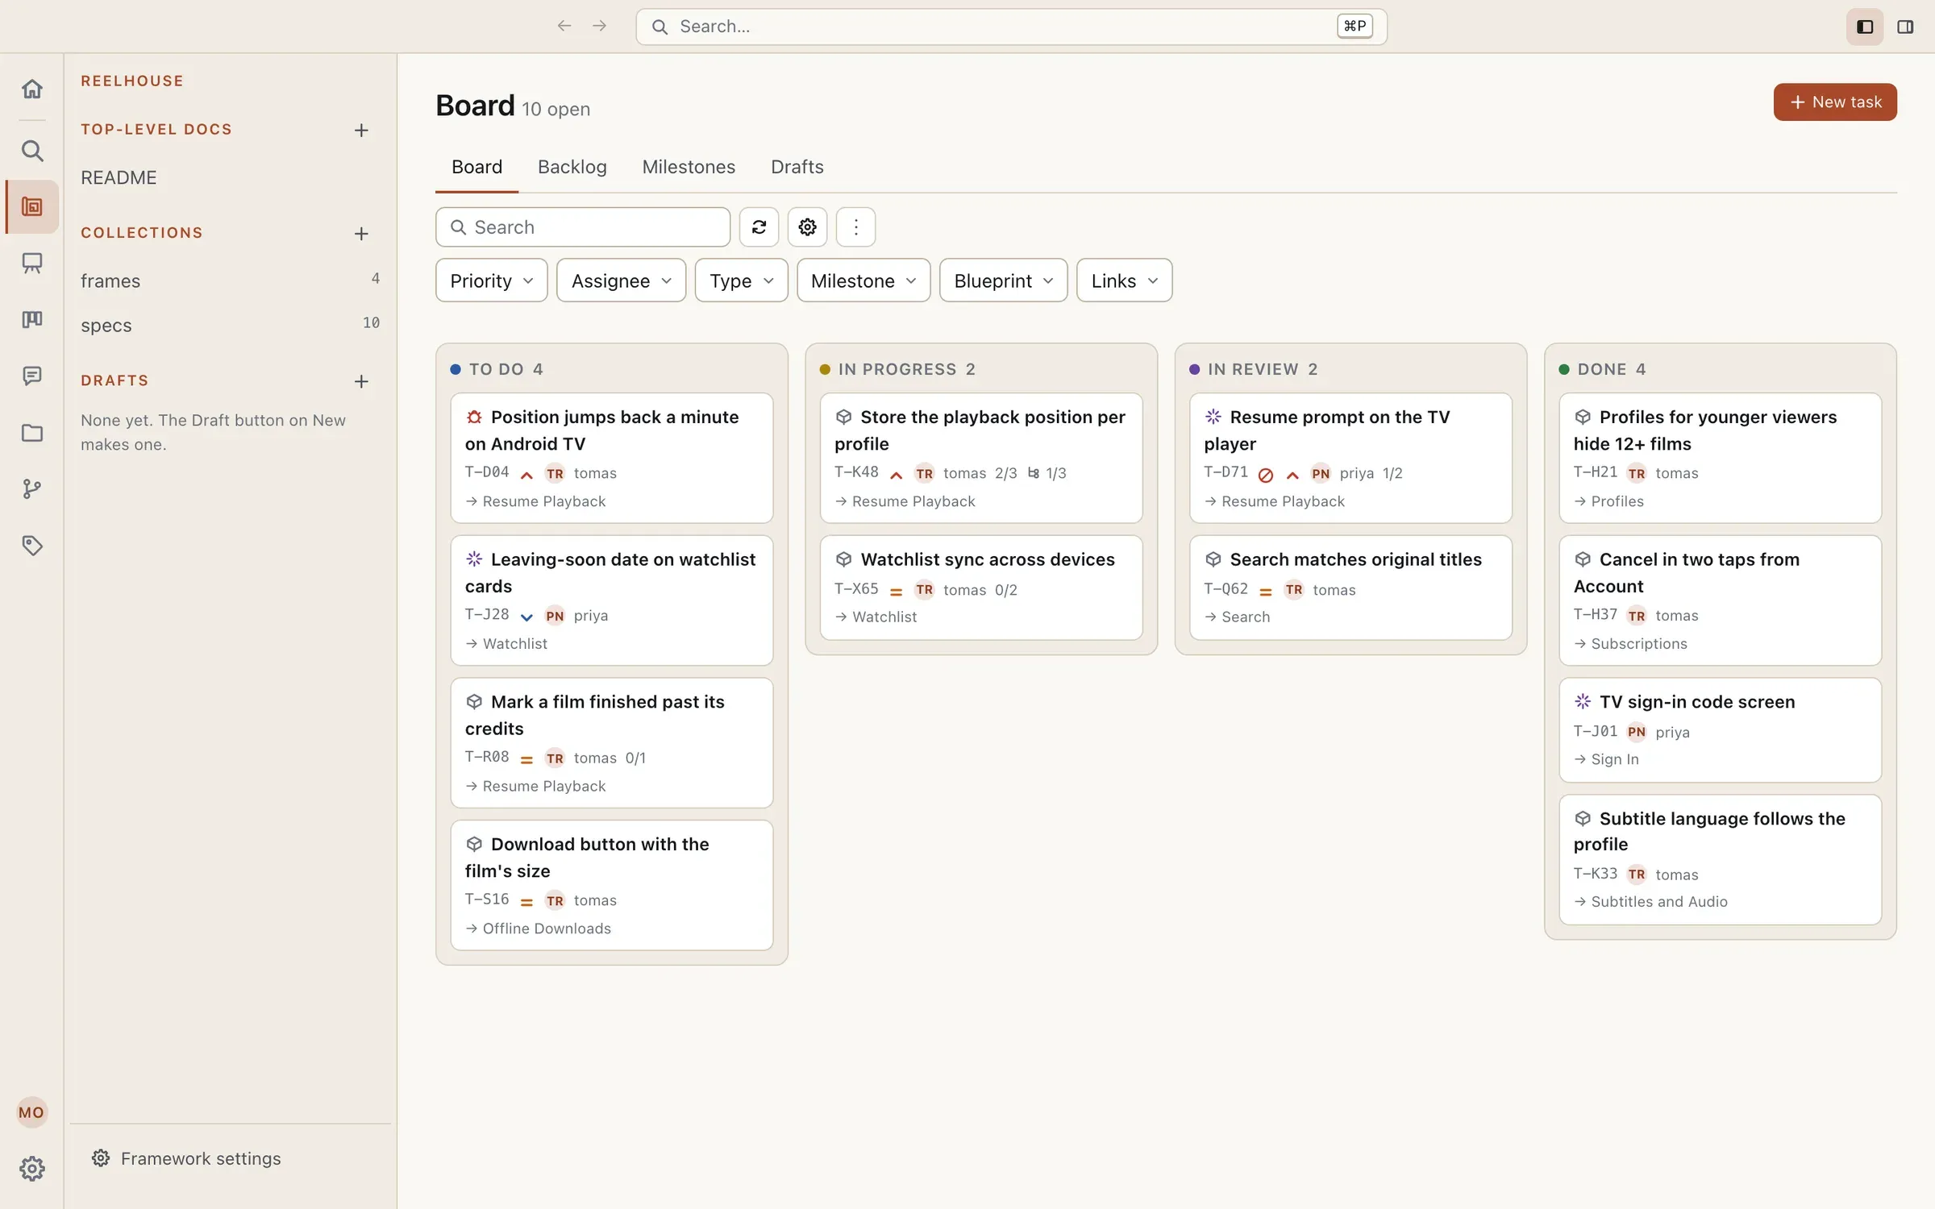1935x1209 pixels.
Task: Open the frames collection
Action: coord(230,280)
